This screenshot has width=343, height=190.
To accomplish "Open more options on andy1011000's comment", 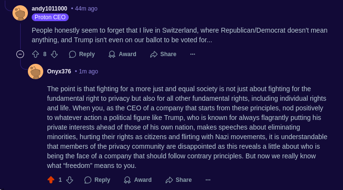I will [x=193, y=54].
